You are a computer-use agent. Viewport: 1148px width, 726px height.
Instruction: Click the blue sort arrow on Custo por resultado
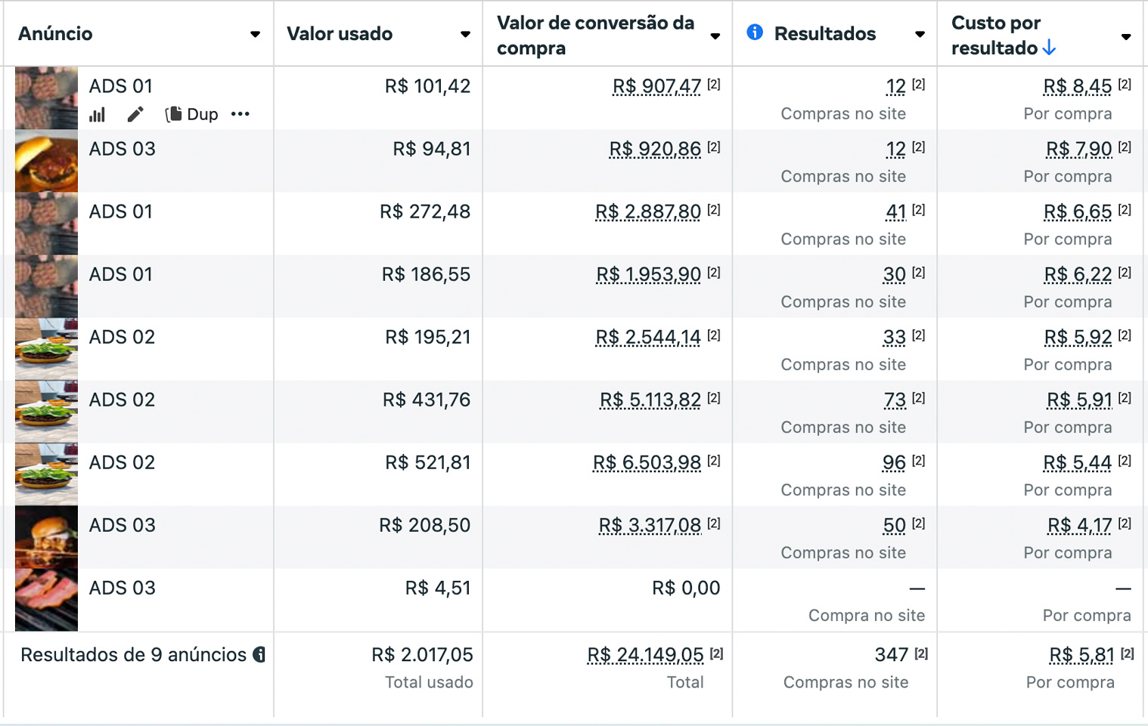click(1049, 48)
